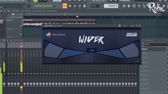Open the playlist view toolbar icon
The width and height of the screenshot is (168, 94).
point(124,6)
